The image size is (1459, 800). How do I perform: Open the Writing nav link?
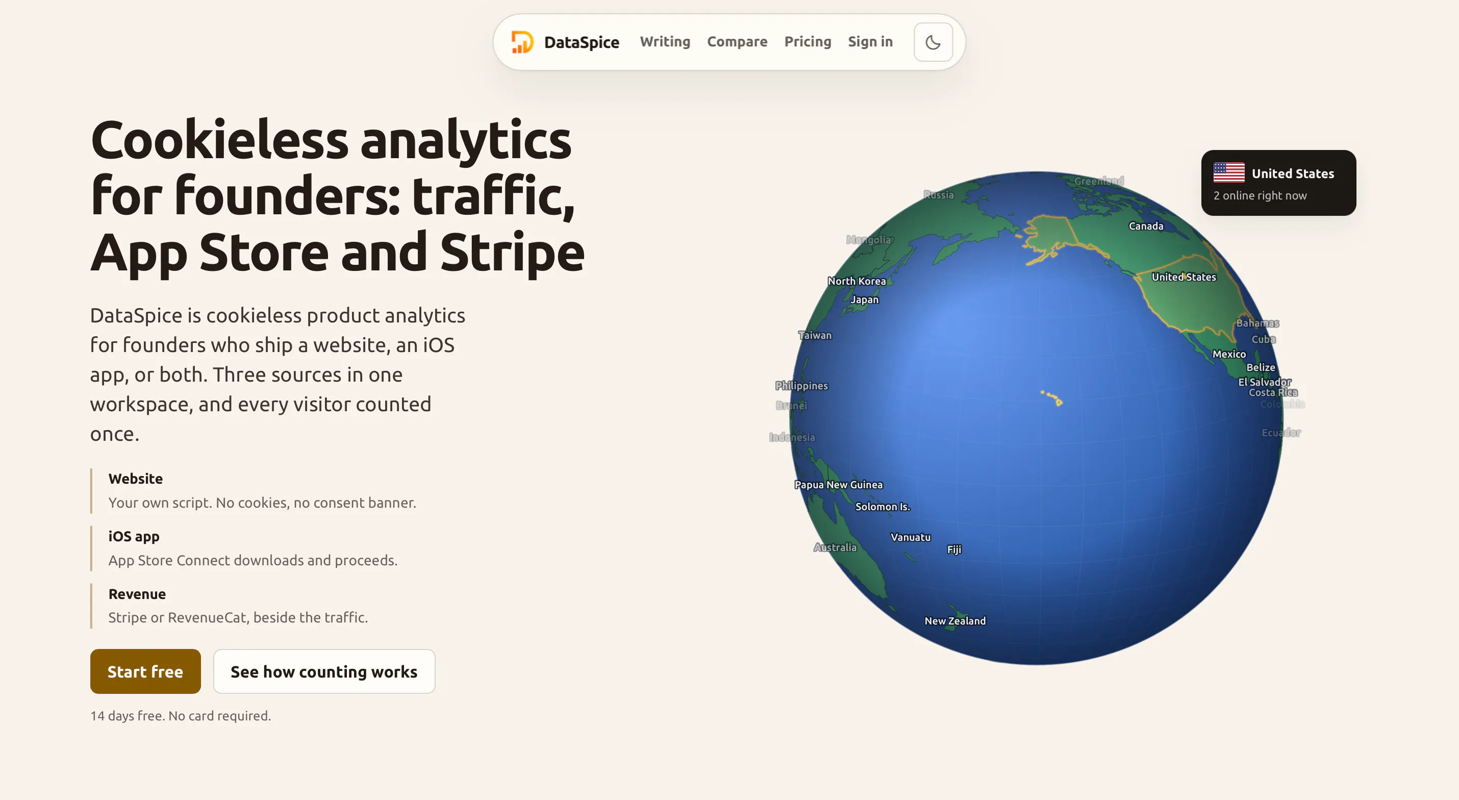coord(665,42)
